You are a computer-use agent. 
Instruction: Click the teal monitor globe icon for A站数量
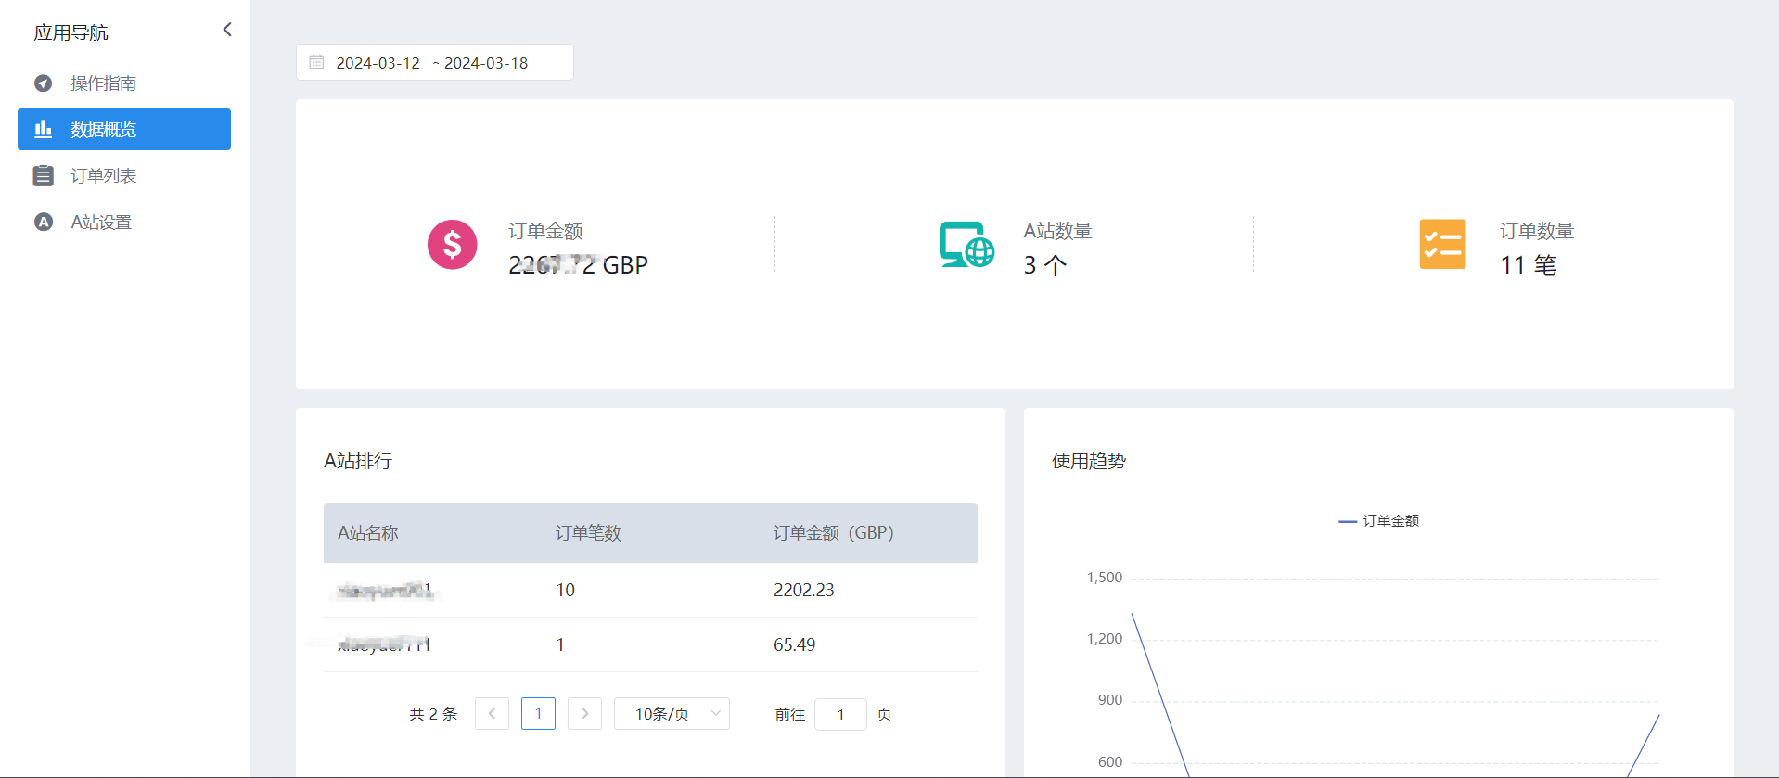966,245
